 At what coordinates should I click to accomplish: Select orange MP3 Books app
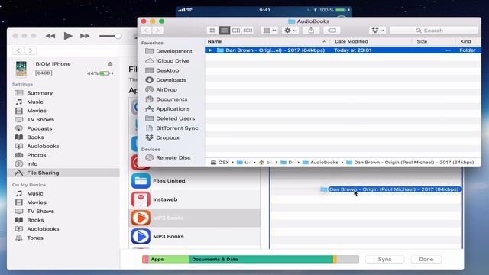tap(194, 218)
